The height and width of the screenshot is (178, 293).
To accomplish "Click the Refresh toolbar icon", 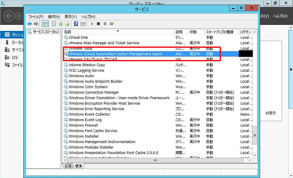I will click(x=61, y=24).
